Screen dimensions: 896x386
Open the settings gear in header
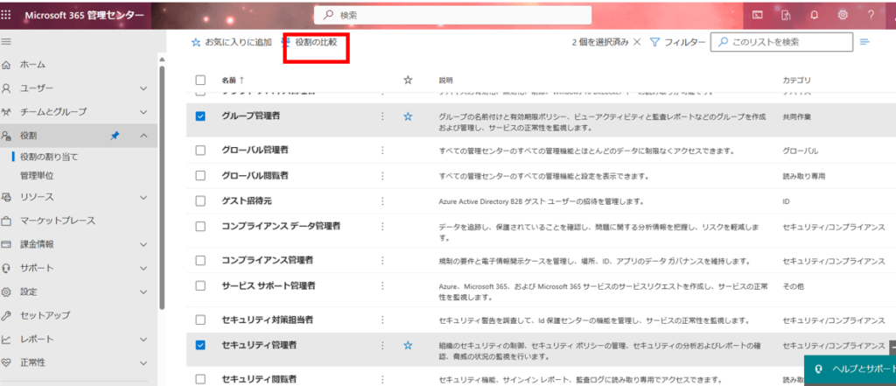pos(843,15)
